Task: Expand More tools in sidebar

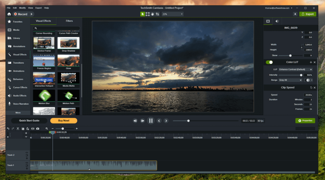Action: pyautogui.click(x=18, y=113)
